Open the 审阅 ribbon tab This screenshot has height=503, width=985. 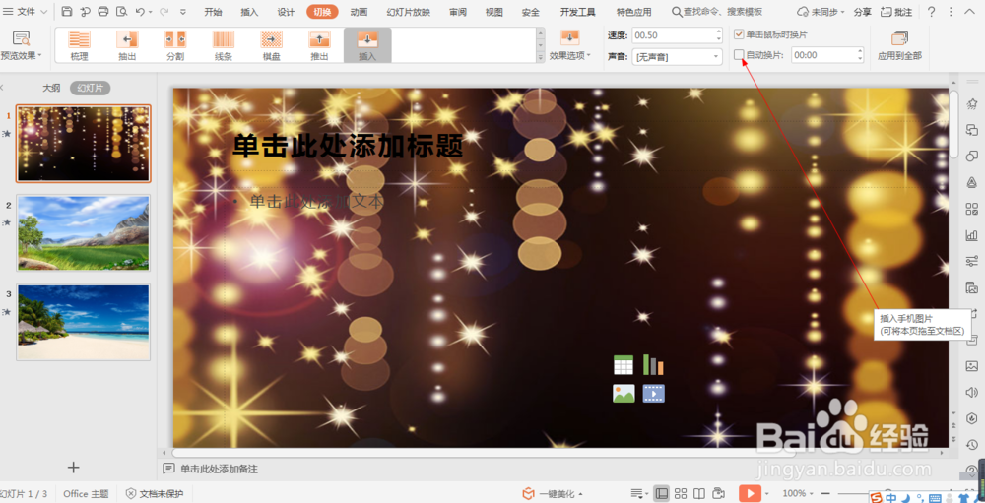pos(458,12)
